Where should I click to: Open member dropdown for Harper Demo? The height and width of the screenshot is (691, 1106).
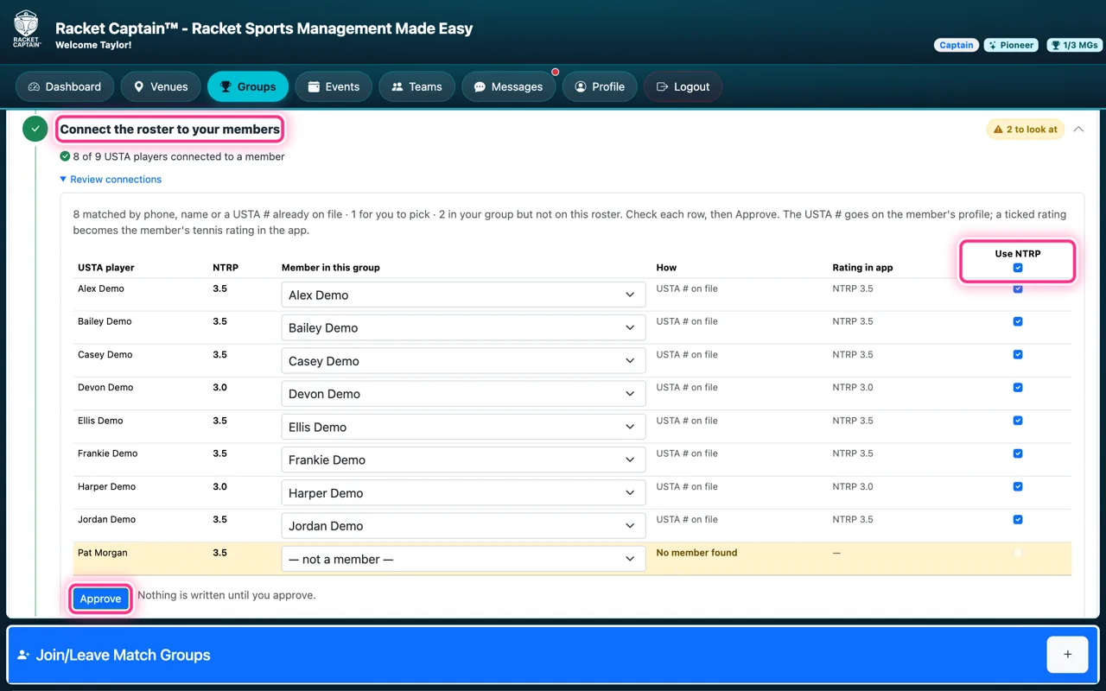463,493
